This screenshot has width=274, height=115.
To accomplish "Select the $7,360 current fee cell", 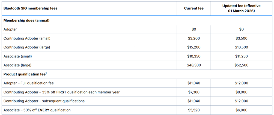I will tap(194, 92).
